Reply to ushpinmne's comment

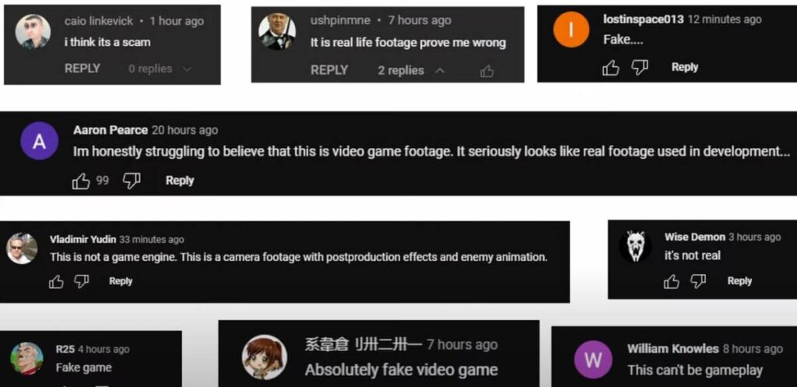tap(329, 70)
